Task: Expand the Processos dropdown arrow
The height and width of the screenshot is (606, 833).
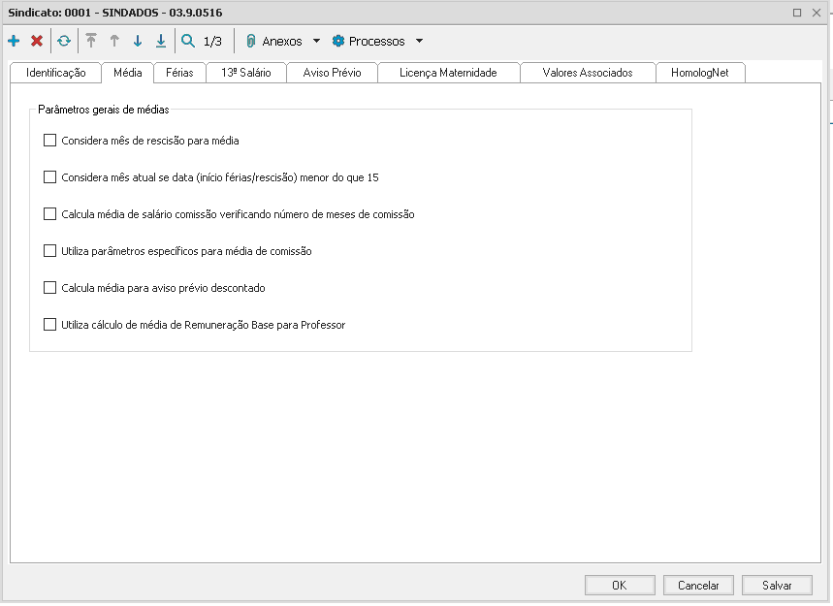Action: coord(419,41)
